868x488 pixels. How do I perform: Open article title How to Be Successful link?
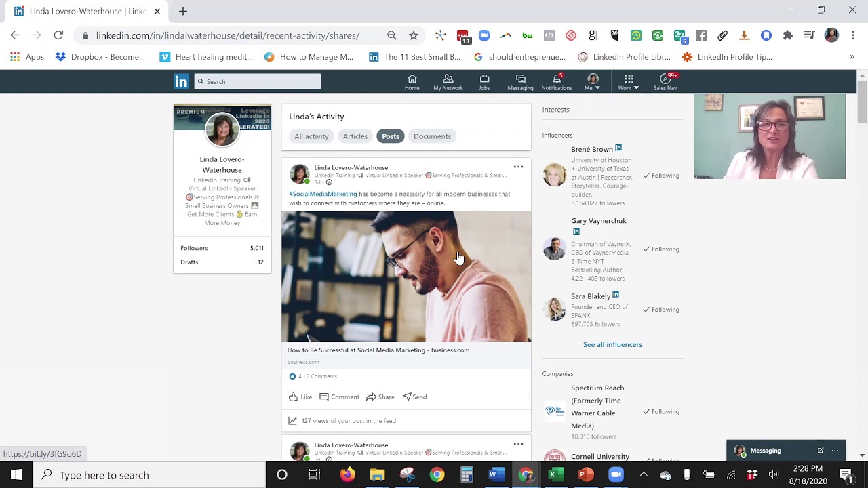(x=378, y=350)
